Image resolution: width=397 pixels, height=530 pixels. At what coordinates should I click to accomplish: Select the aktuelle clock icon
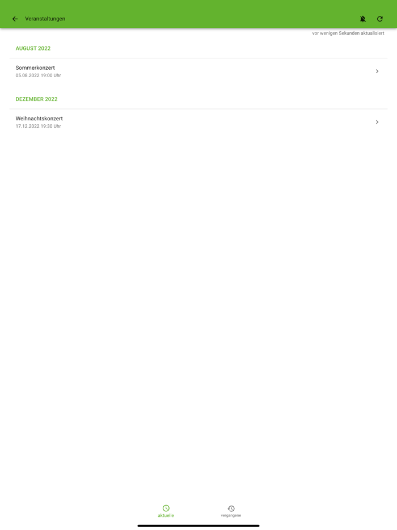[166, 508]
